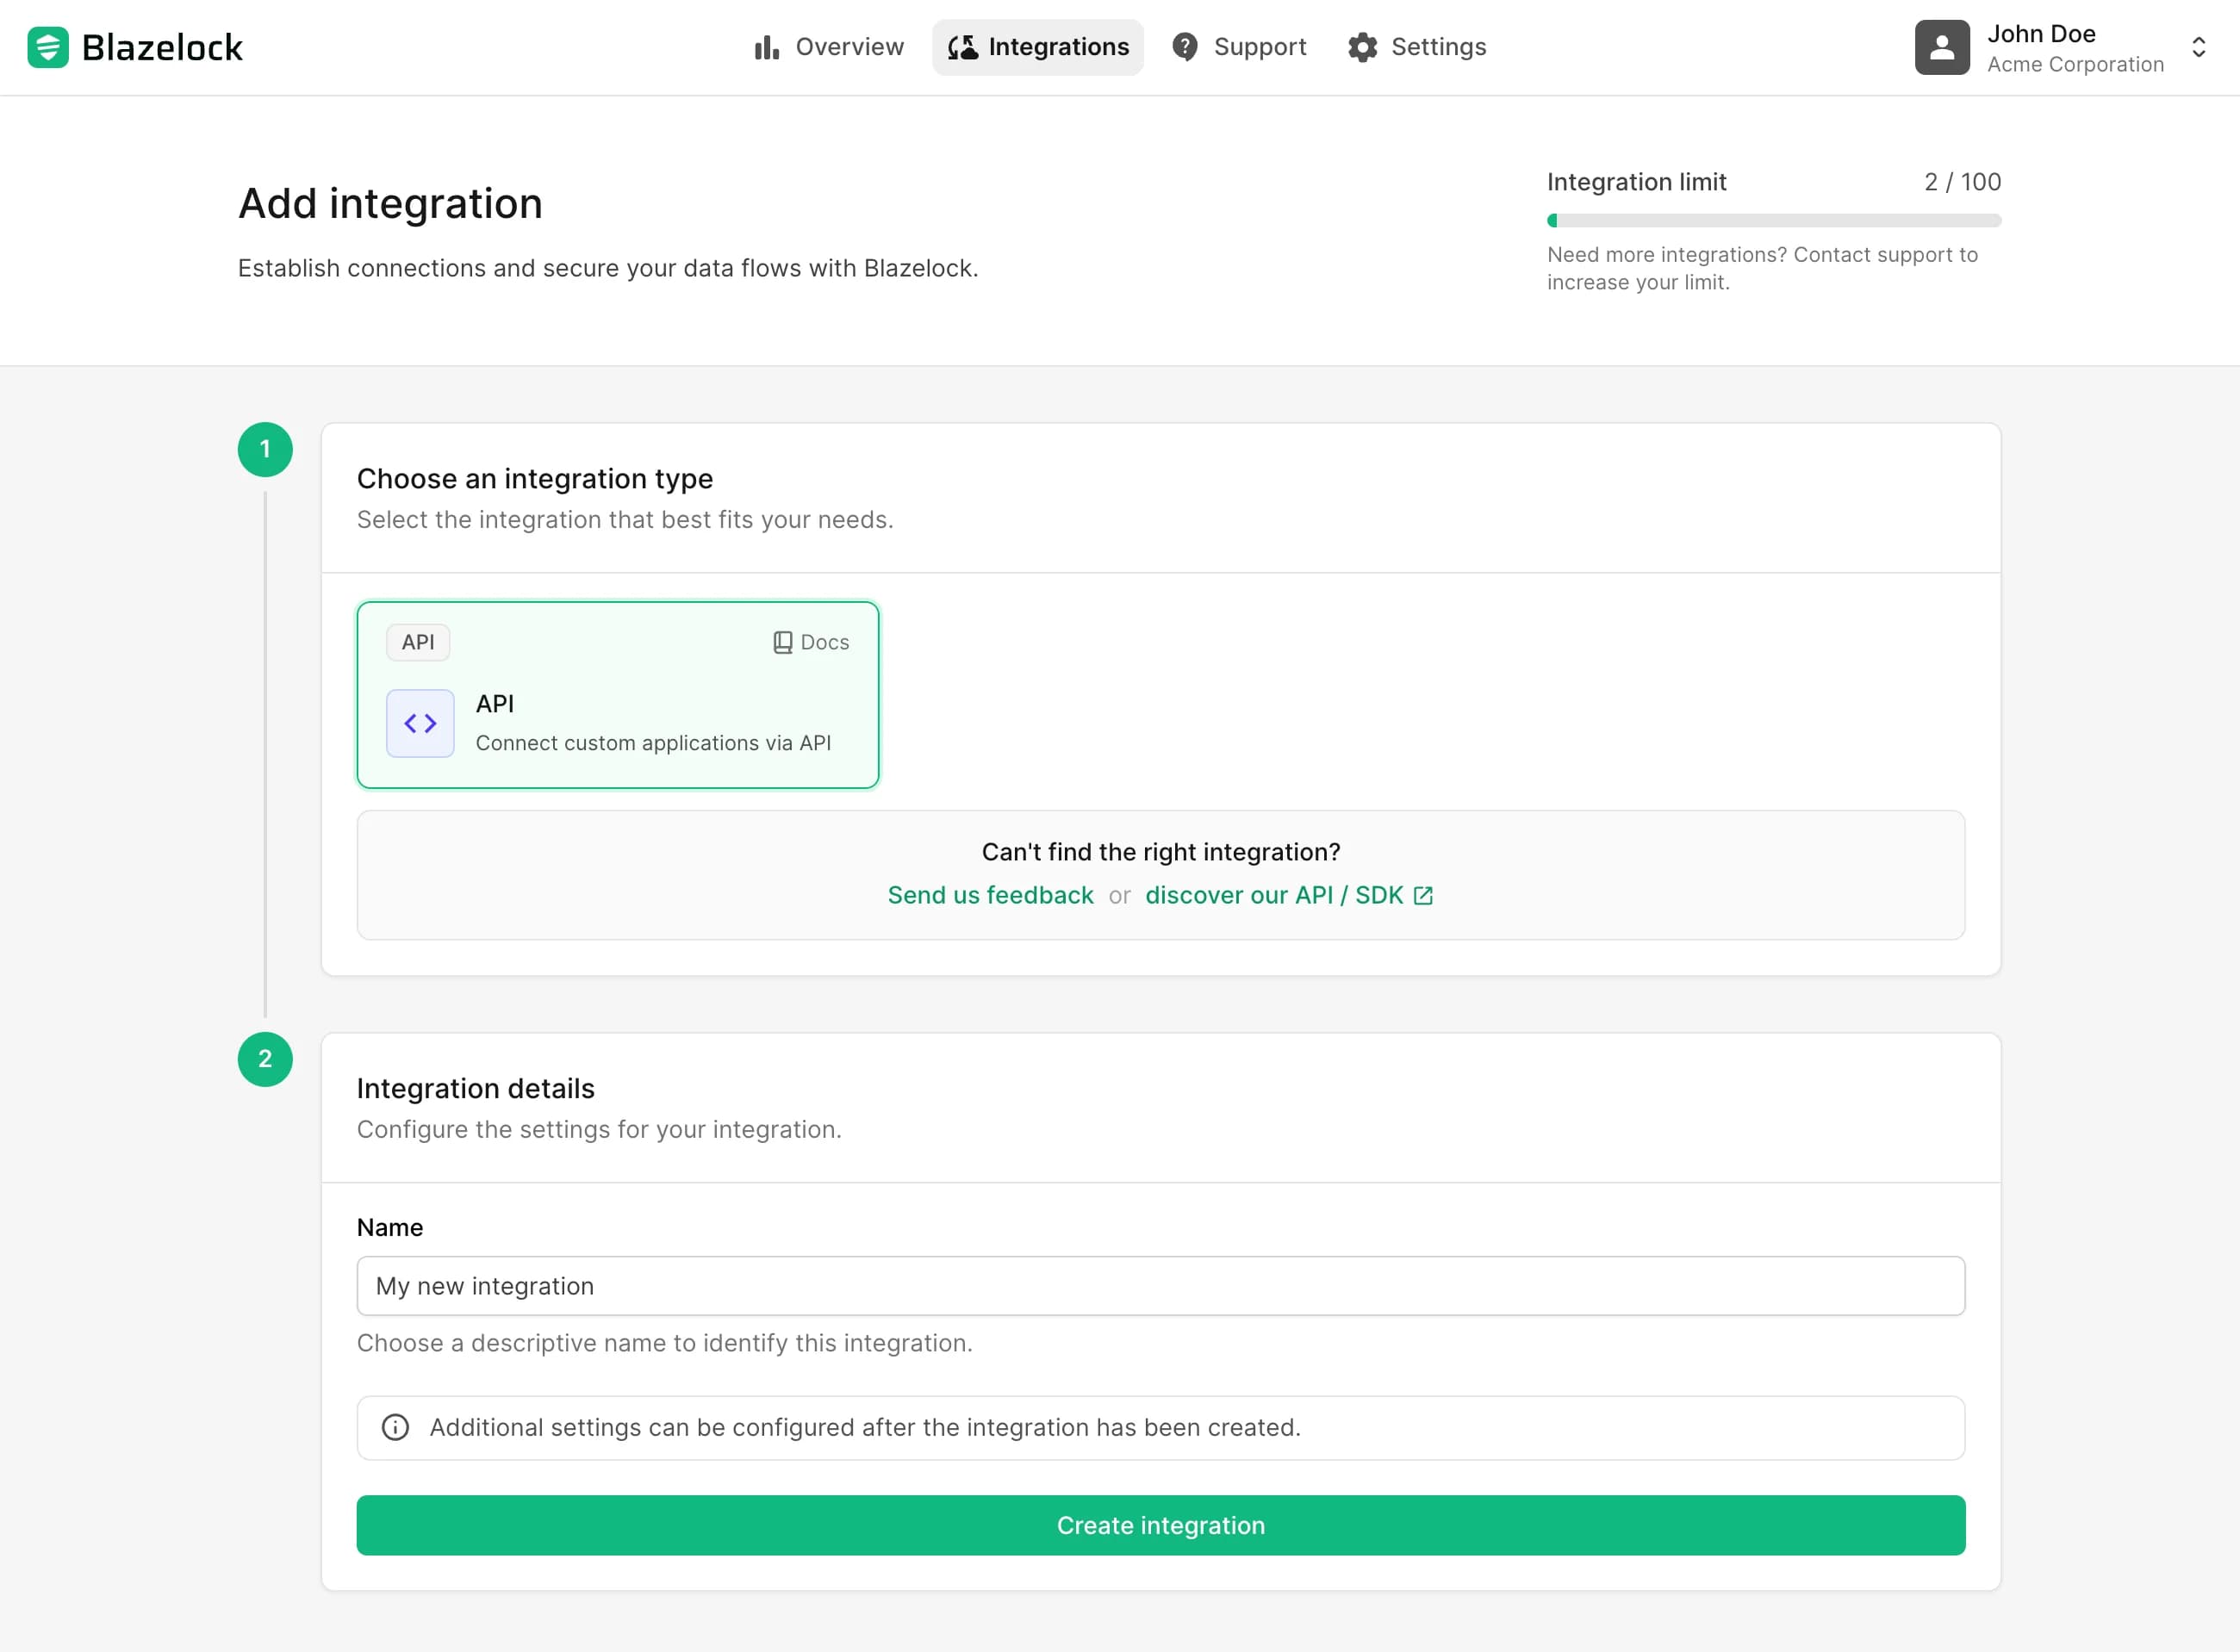
Task: Open the Settings navigation item
Action: pos(1416,47)
